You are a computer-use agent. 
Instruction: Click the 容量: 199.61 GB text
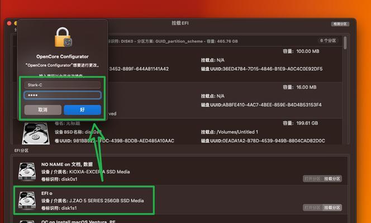(x=301, y=123)
